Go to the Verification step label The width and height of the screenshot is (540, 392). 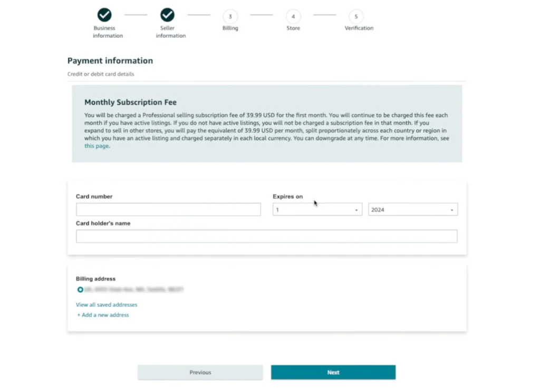(x=359, y=28)
